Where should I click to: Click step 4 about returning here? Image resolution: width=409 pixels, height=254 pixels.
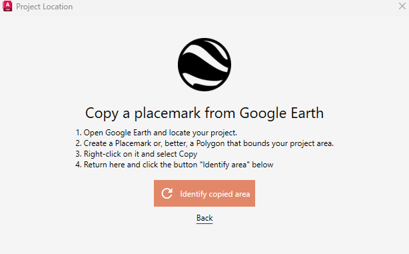click(x=175, y=165)
